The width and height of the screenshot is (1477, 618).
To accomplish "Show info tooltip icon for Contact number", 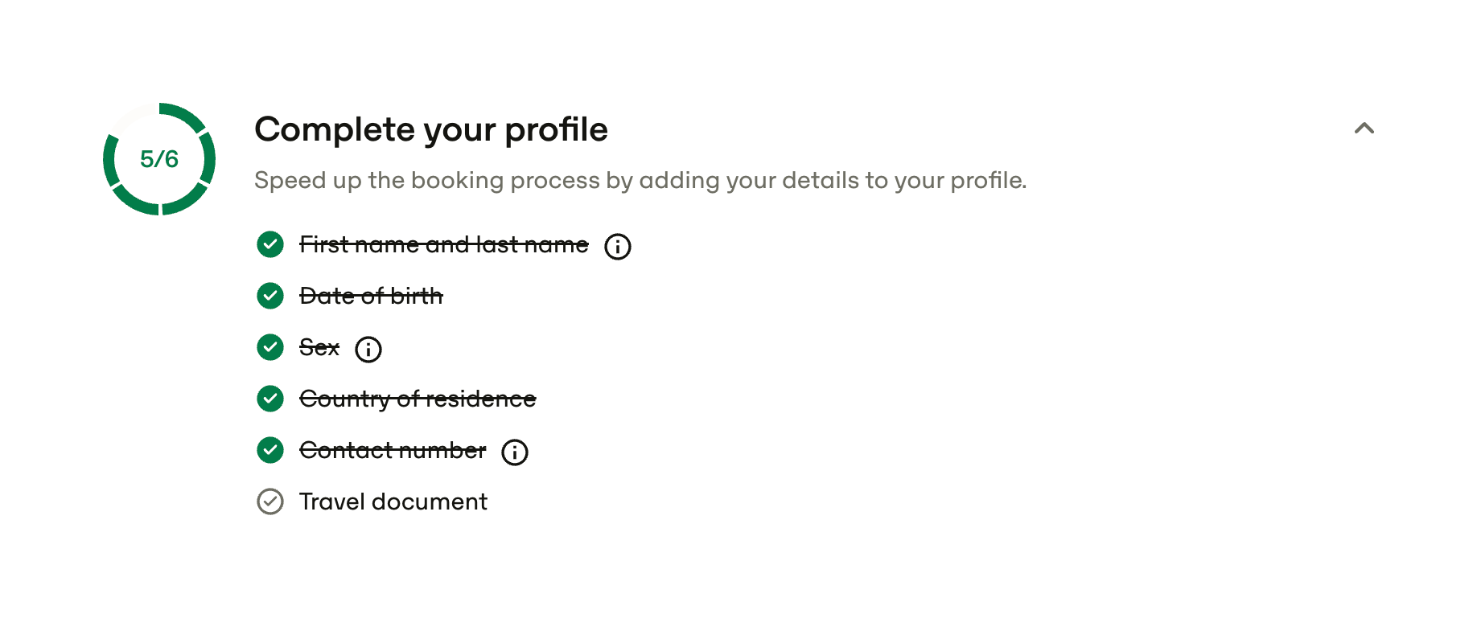I will pyautogui.click(x=515, y=452).
